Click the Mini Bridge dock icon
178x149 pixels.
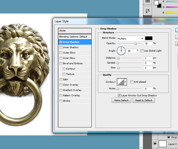147,1
